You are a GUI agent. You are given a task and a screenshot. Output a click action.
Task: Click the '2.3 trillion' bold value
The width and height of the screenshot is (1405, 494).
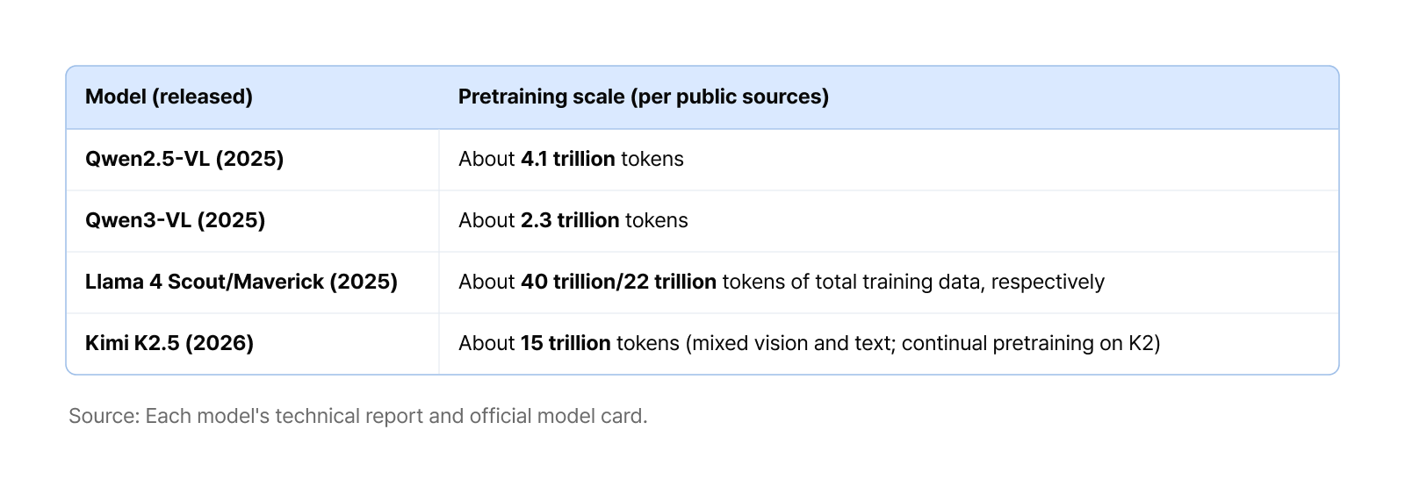[x=570, y=220]
